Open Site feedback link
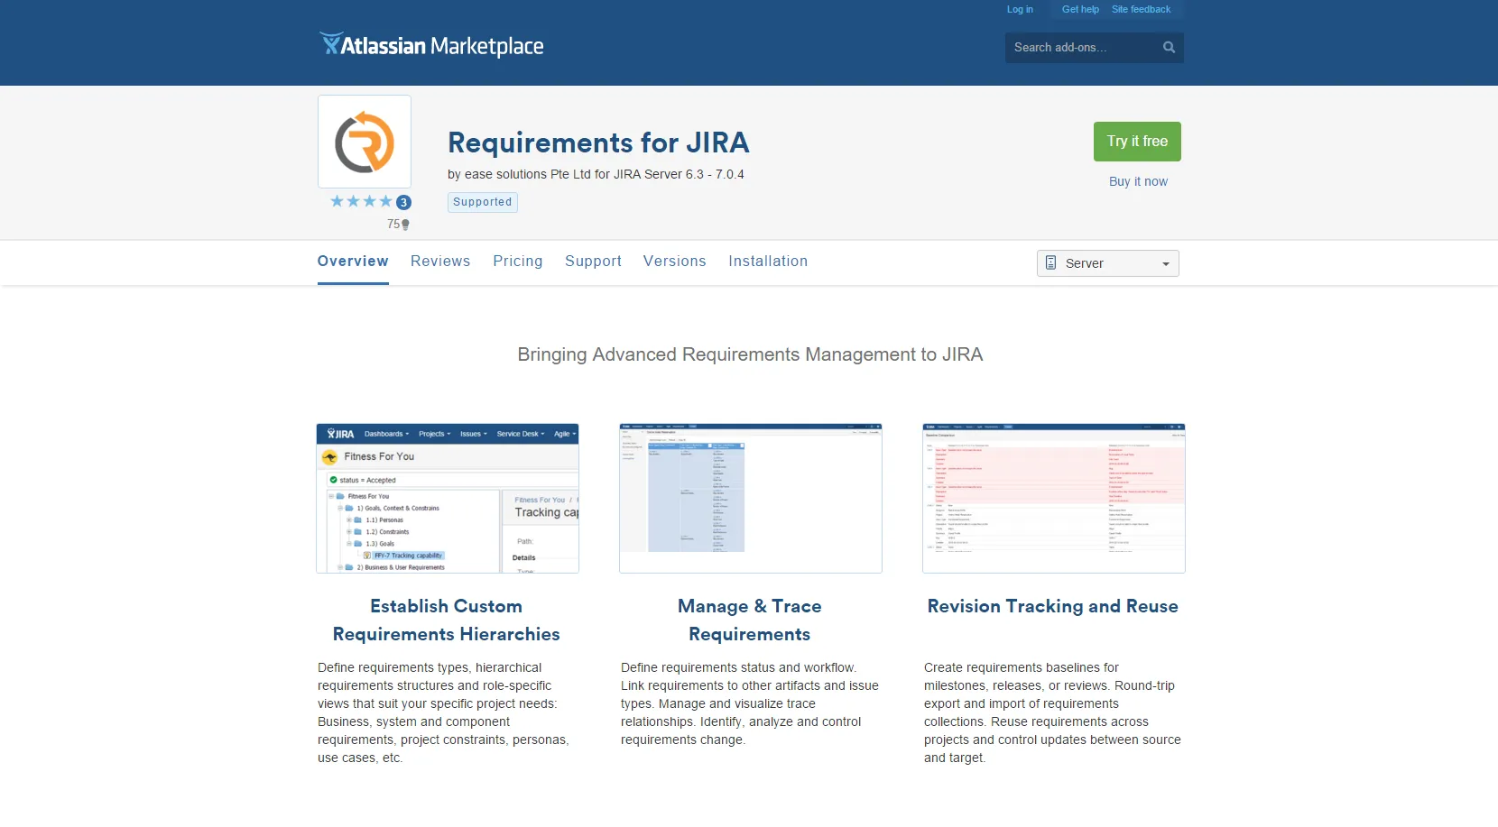This screenshot has height=827, width=1498. coord(1141,9)
